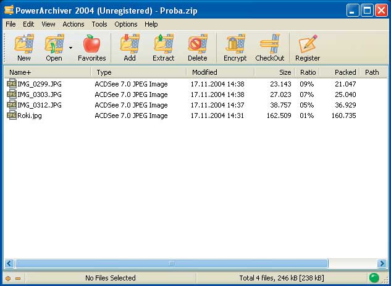391x286 pixels.
Task: Sort by the Path column header
Action: (373, 72)
